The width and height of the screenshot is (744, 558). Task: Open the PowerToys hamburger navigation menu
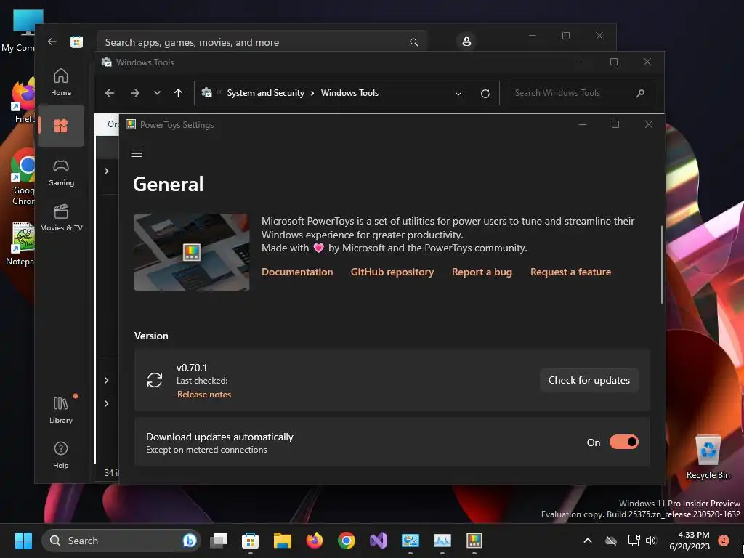click(x=137, y=153)
